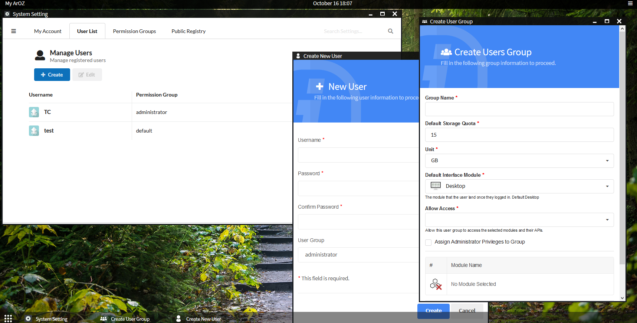Open the start menu grid icon
The width and height of the screenshot is (637, 323).
tap(8, 319)
